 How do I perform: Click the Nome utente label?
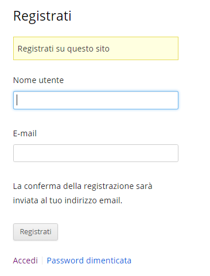38,80
